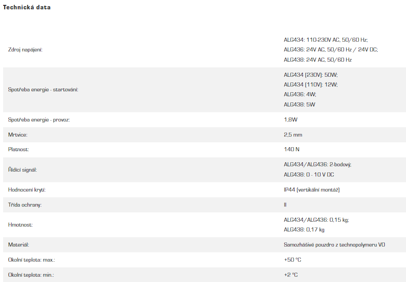Click the ALG438 24V AC 50/60 Hz line

(x=317, y=60)
